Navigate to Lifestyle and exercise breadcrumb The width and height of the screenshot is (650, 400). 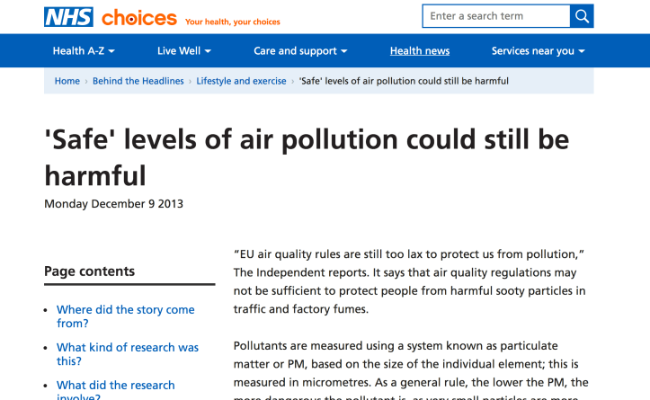(241, 81)
